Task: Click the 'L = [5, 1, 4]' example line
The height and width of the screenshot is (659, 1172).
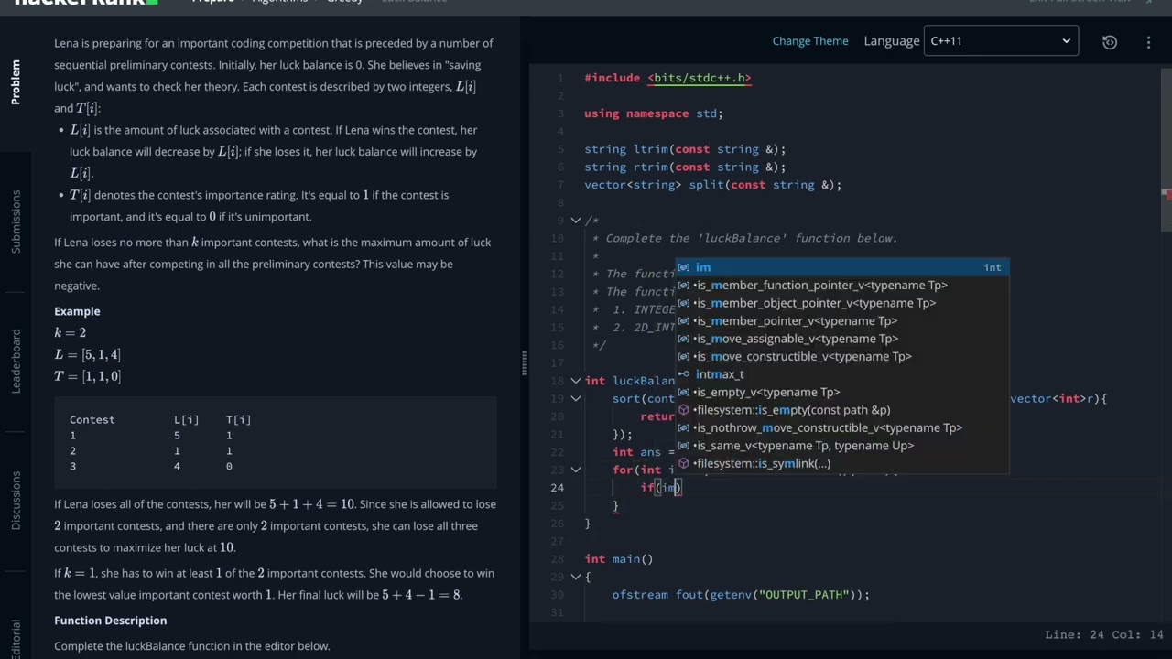Action: [87, 354]
